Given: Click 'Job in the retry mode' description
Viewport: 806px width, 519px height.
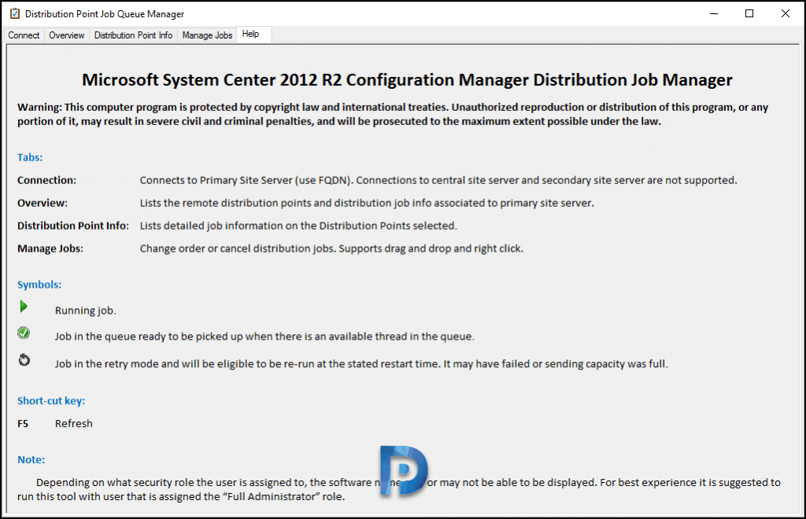Looking at the screenshot, I should pyautogui.click(x=360, y=364).
